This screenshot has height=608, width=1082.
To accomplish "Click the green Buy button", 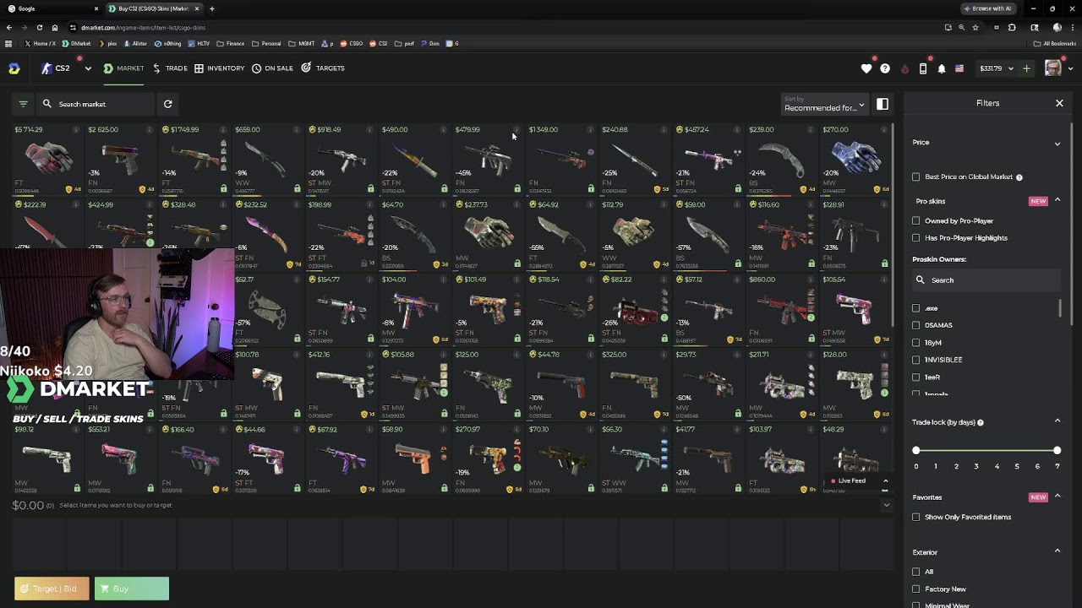I will tap(132, 589).
